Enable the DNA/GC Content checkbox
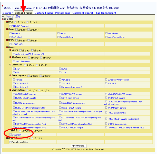 point(11,26)
